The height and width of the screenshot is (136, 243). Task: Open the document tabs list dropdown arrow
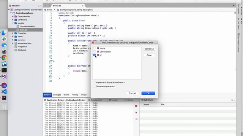(x=234, y=6)
